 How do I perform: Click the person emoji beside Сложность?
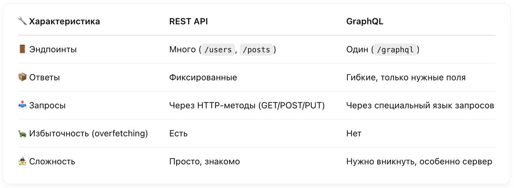(22, 161)
